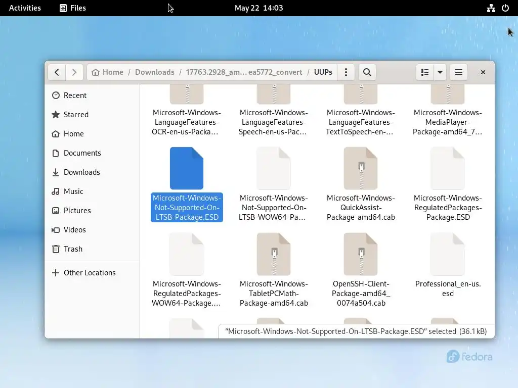
Task: Switch to list view with the view icon
Action: click(x=425, y=72)
